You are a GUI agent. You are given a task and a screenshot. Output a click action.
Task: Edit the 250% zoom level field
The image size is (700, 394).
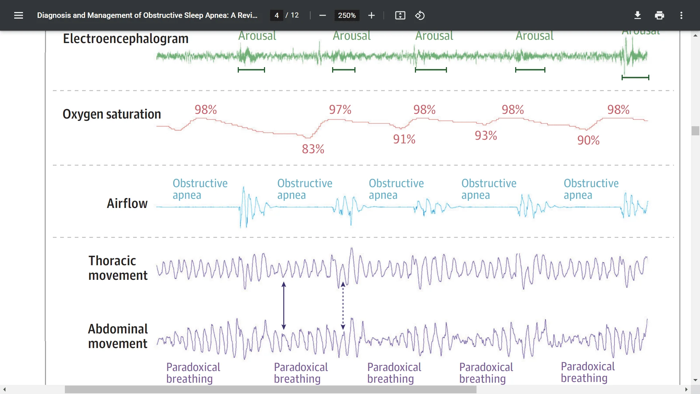[x=347, y=15]
